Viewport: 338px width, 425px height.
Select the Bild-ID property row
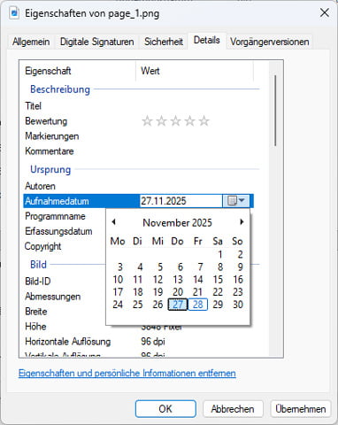pos(38,281)
